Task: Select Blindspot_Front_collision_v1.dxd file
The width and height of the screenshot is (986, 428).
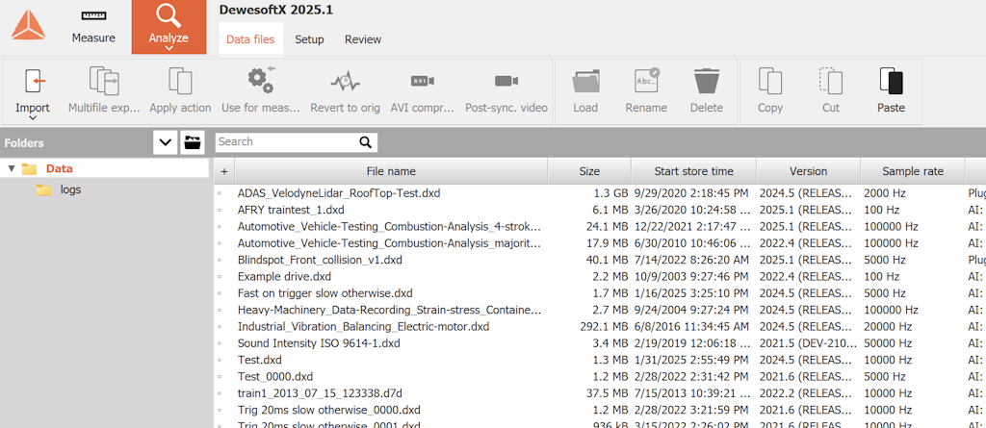Action: click(x=320, y=260)
